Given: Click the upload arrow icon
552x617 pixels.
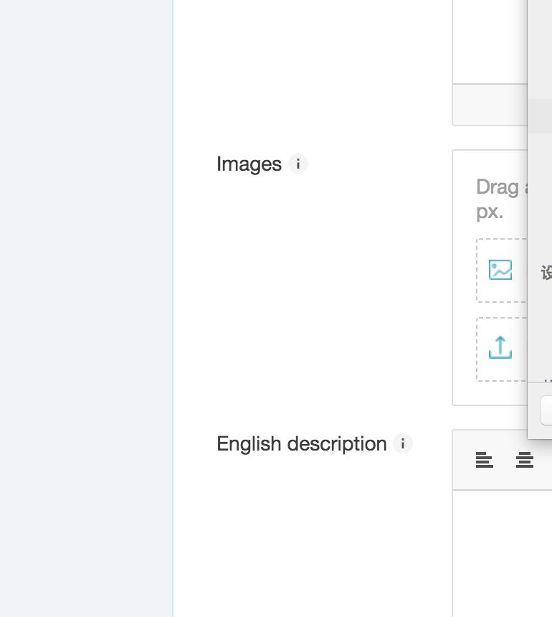Looking at the screenshot, I should 500,348.
